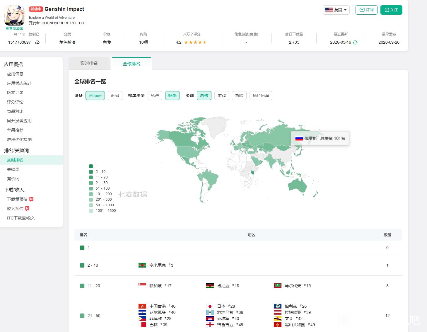Open 竞品对比 in the sidebar
This screenshot has height=332, width=427.
tap(15, 111)
